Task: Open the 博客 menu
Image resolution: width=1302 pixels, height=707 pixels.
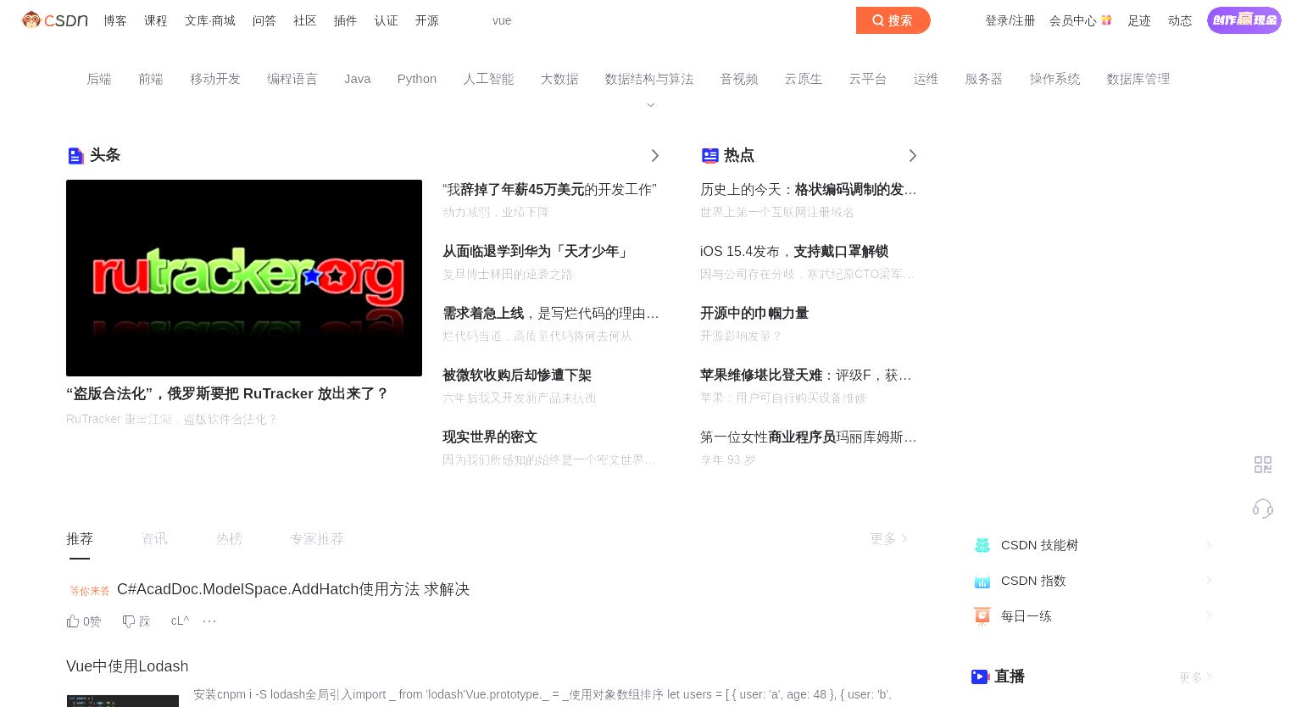Action: click(115, 20)
